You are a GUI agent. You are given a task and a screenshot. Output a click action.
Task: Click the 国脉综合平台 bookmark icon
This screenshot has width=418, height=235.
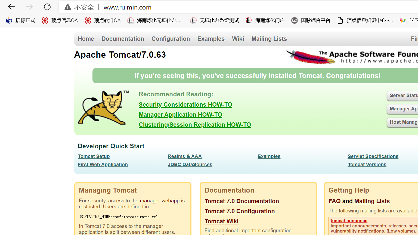coord(295,20)
